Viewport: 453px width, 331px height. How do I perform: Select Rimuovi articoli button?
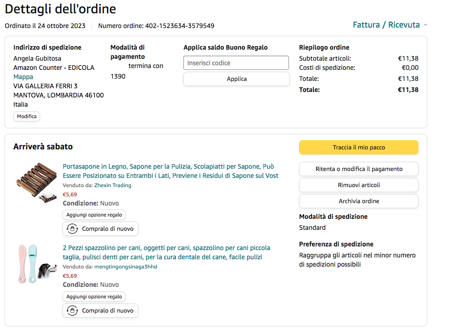point(359,185)
